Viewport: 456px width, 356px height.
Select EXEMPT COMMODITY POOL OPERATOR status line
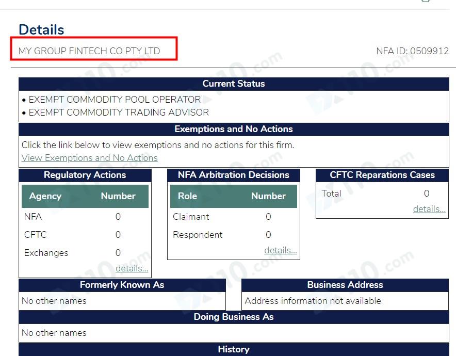[115, 100]
